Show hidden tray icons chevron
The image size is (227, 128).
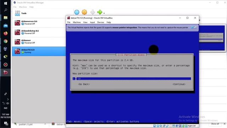(x=8, y=99)
